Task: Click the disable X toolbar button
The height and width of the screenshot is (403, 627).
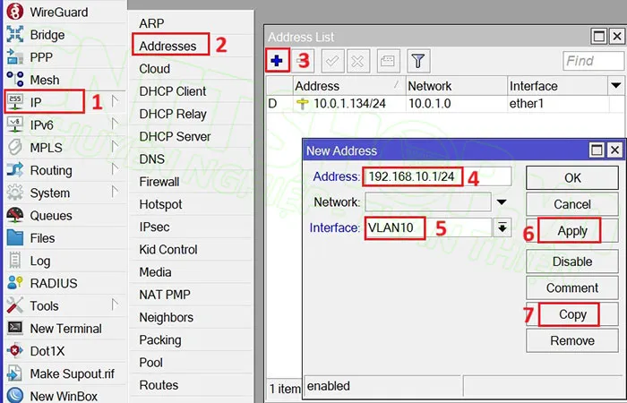Action: point(358,61)
